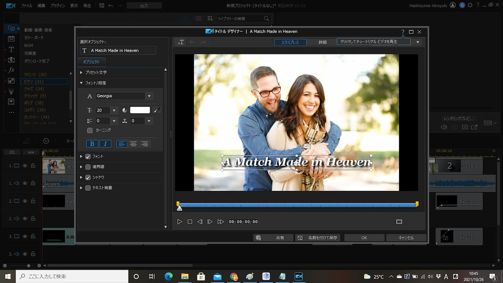Align text to the right
503x283 pixels.
click(x=145, y=144)
